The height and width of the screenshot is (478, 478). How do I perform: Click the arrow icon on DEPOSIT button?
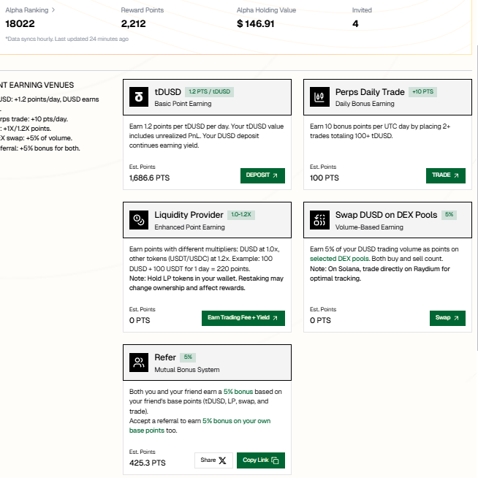click(276, 175)
